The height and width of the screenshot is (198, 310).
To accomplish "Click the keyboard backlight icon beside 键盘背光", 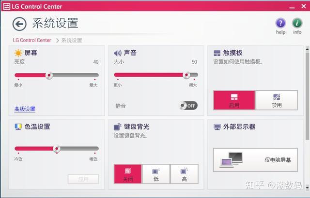I will tap(117, 127).
